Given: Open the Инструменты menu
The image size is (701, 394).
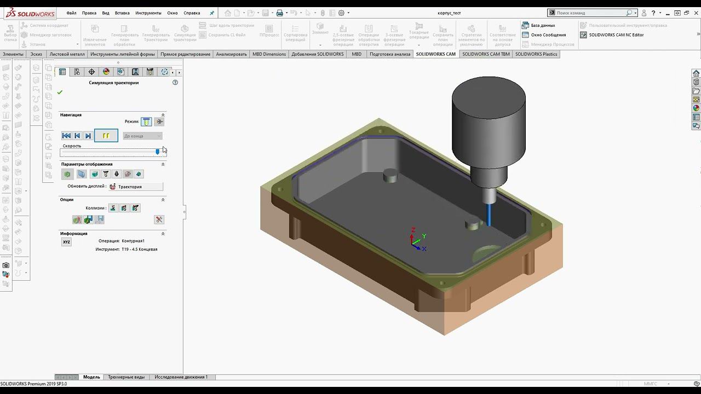Looking at the screenshot, I should (x=148, y=13).
